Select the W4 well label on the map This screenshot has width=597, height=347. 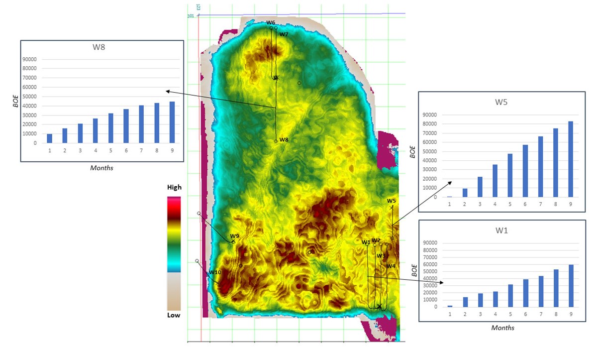click(391, 266)
